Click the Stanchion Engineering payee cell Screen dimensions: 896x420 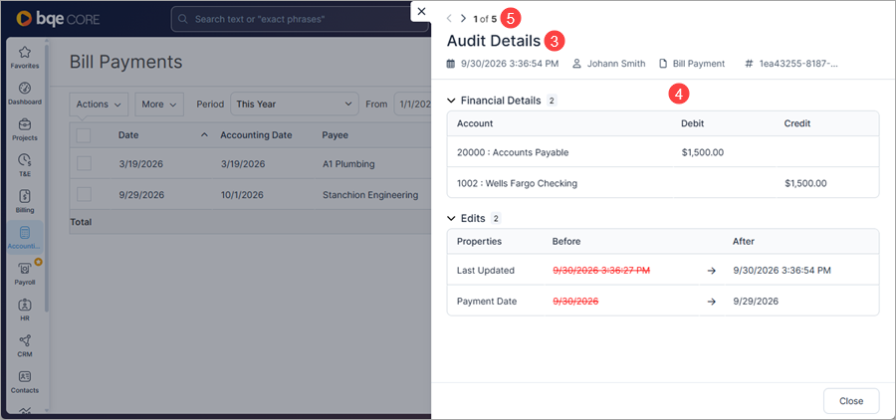(370, 195)
